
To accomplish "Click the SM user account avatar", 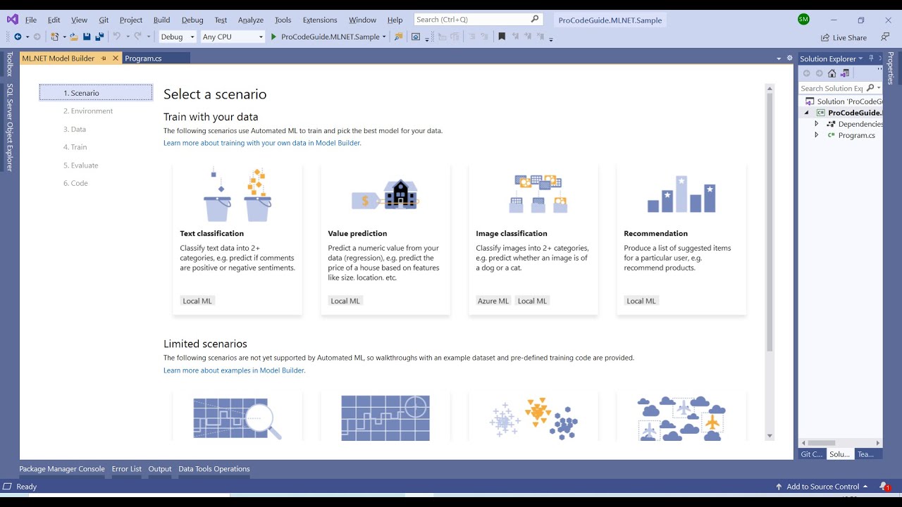I will click(x=803, y=20).
